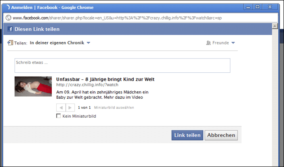
Task: Click the loading spinner in the title bar
Action: [8, 7]
